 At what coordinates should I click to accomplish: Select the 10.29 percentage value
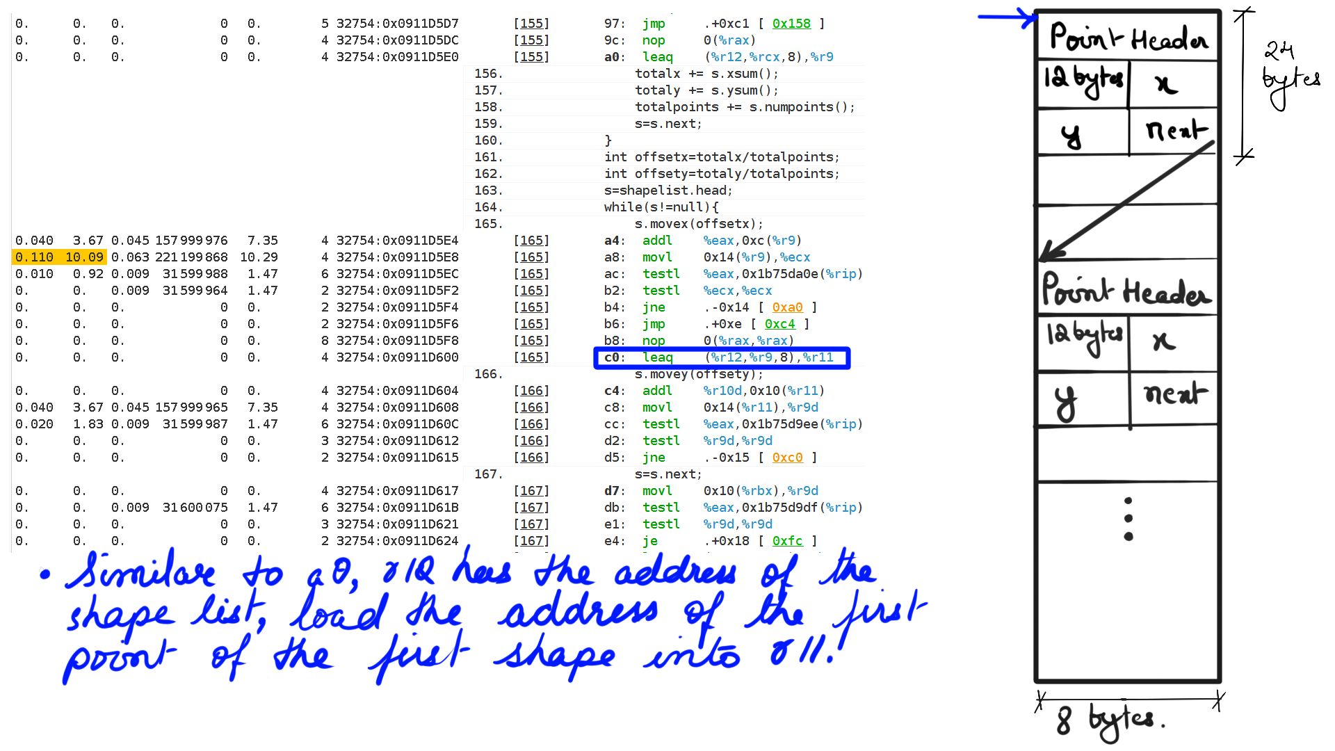[259, 257]
